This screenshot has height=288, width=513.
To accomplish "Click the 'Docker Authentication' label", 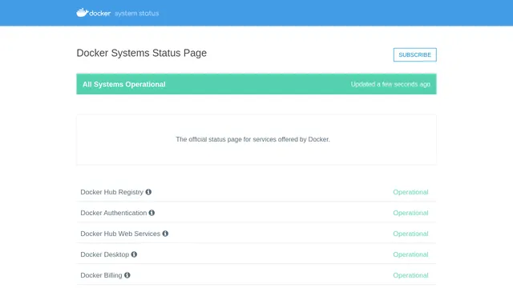I will 114,213.
